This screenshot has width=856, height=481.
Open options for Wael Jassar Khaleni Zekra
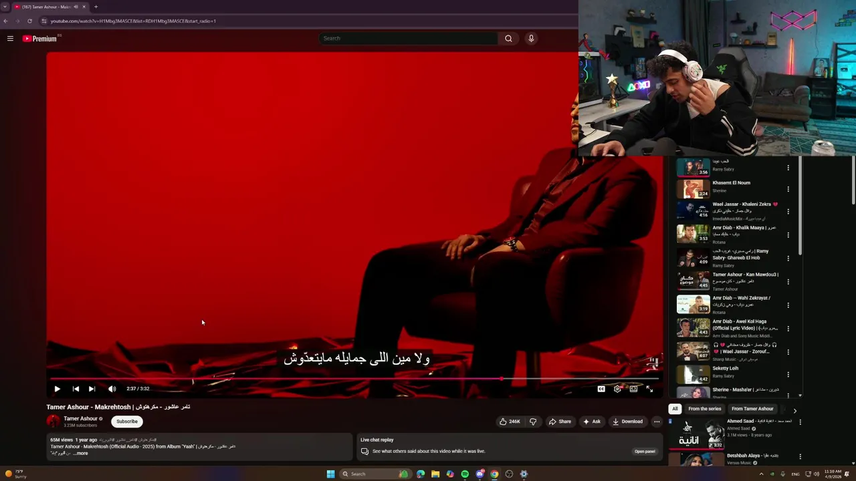point(788,211)
